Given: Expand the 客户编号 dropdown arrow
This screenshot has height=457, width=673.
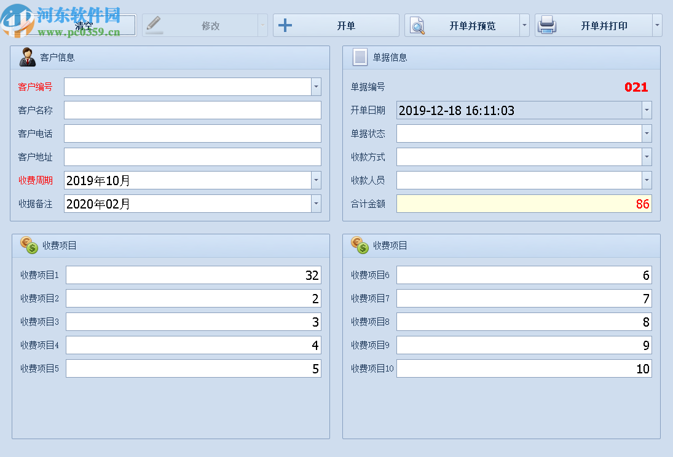Looking at the screenshot, I should [x=316, y=87].
